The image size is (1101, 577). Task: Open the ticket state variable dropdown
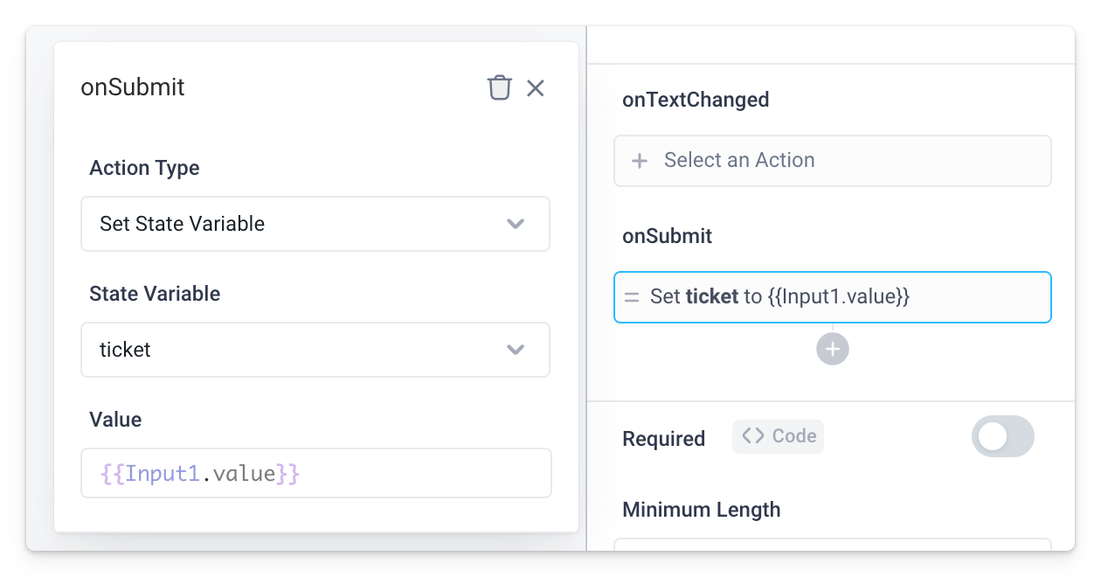(x=315, y=350)
